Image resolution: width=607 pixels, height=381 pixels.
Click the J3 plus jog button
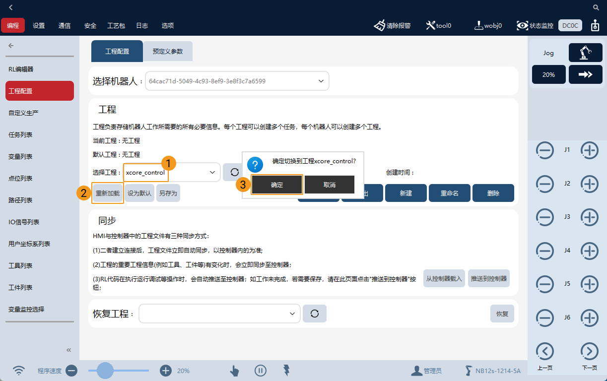[x=589, y=217]
